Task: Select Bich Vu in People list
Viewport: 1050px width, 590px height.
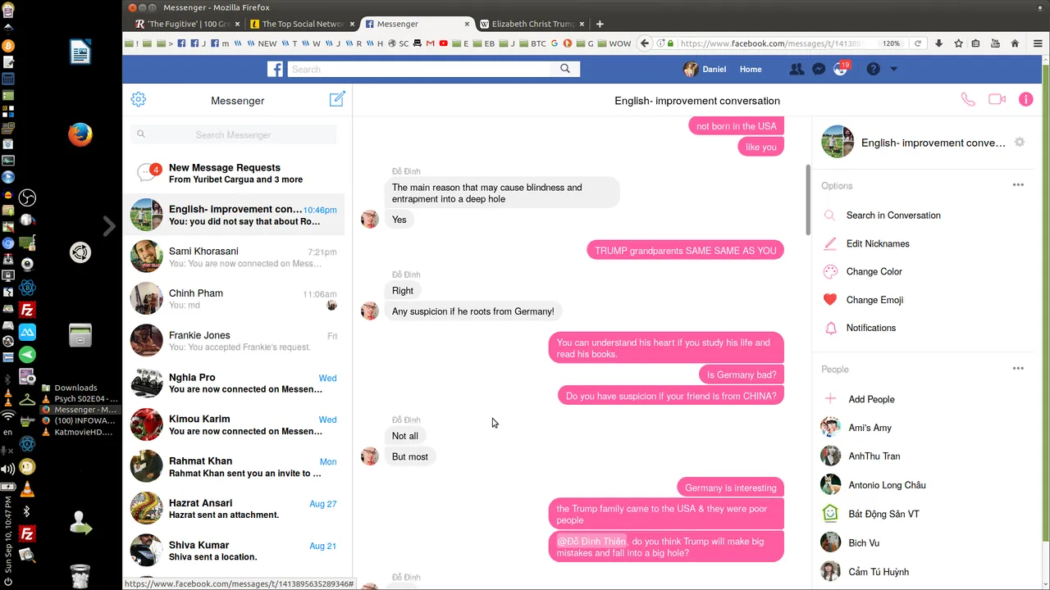Action: pos(864,542)
